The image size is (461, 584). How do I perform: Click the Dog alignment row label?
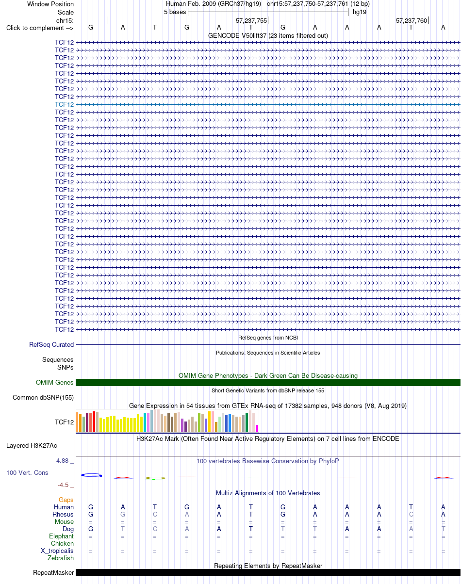click(68, 529)
